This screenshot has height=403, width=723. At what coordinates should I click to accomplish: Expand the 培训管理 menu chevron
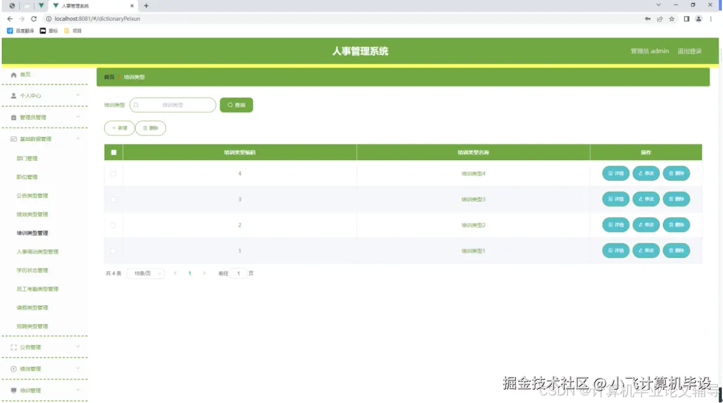click(78, 390)
